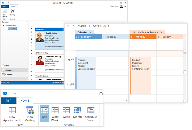The image size is (192, 130).
Task: Go to next date range in calendar
Action: tap(73, 26)
